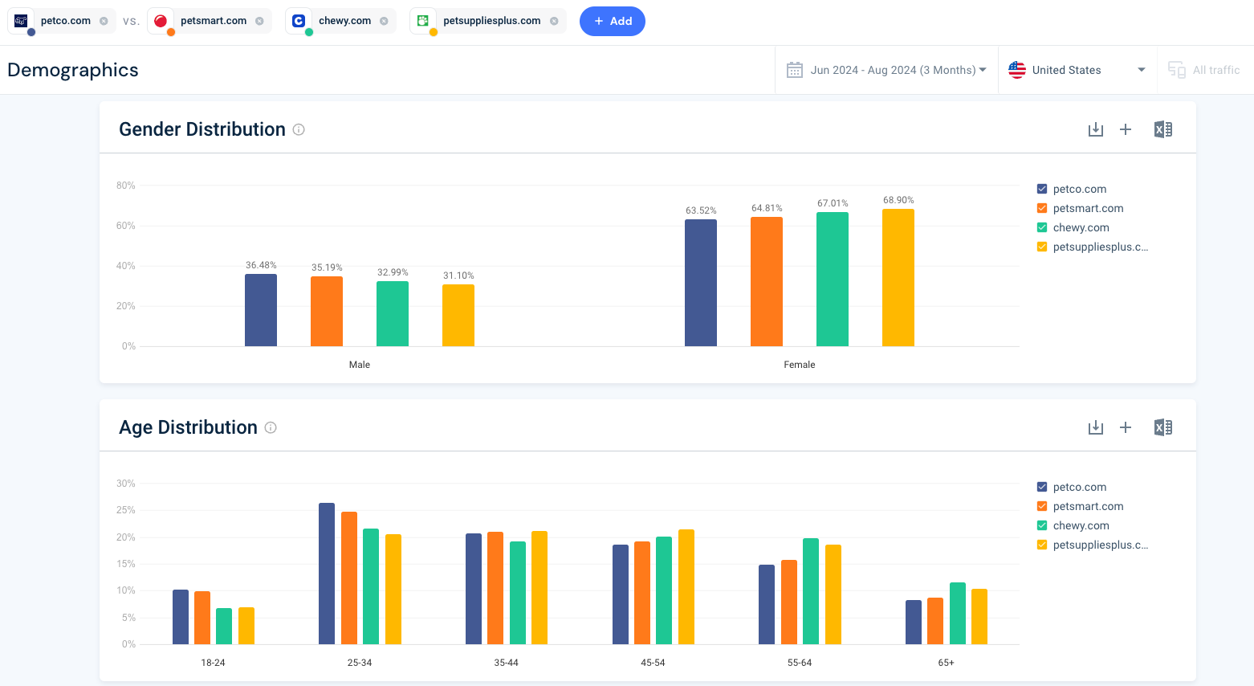Click the petsuppliesplus.com site favicon
Screen dimensions: 1254x686
tap(423, 21)
